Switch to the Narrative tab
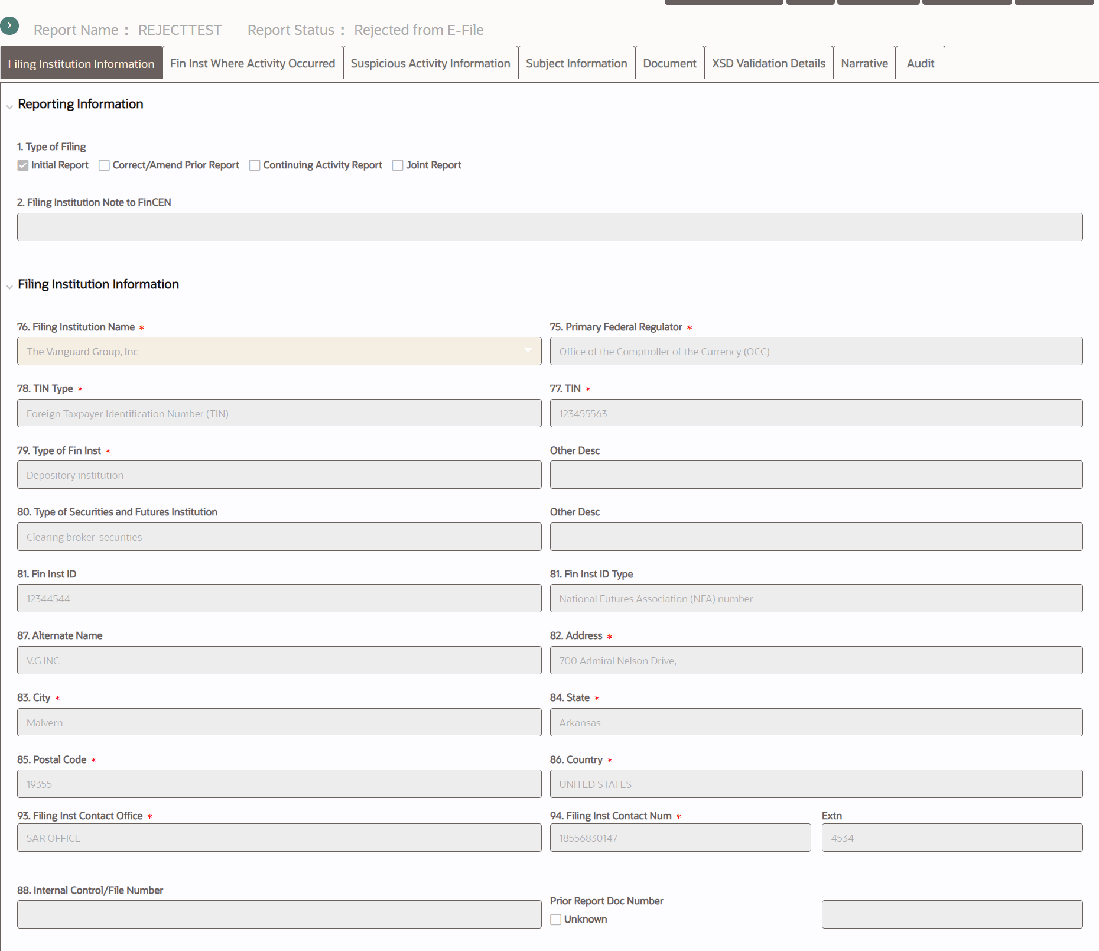 [864, 63]
